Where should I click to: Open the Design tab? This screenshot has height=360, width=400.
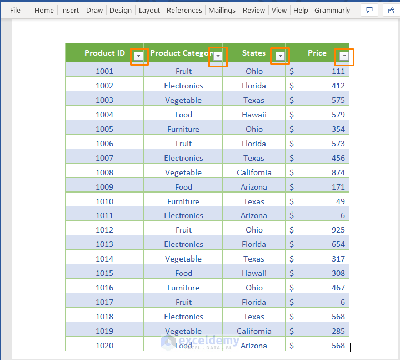point(121,10)
